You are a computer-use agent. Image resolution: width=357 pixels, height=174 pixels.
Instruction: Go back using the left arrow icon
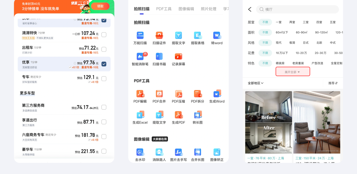pyautogui.click(x=250, y=10)
